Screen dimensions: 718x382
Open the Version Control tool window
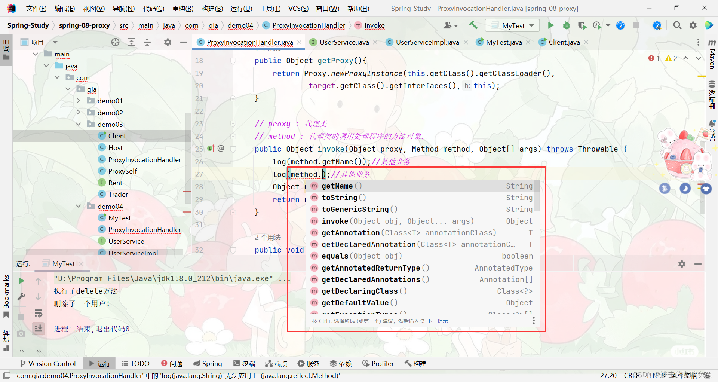47,363
